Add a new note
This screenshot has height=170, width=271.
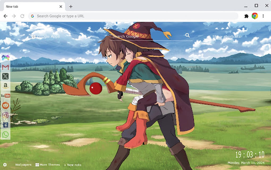[73, 165]
